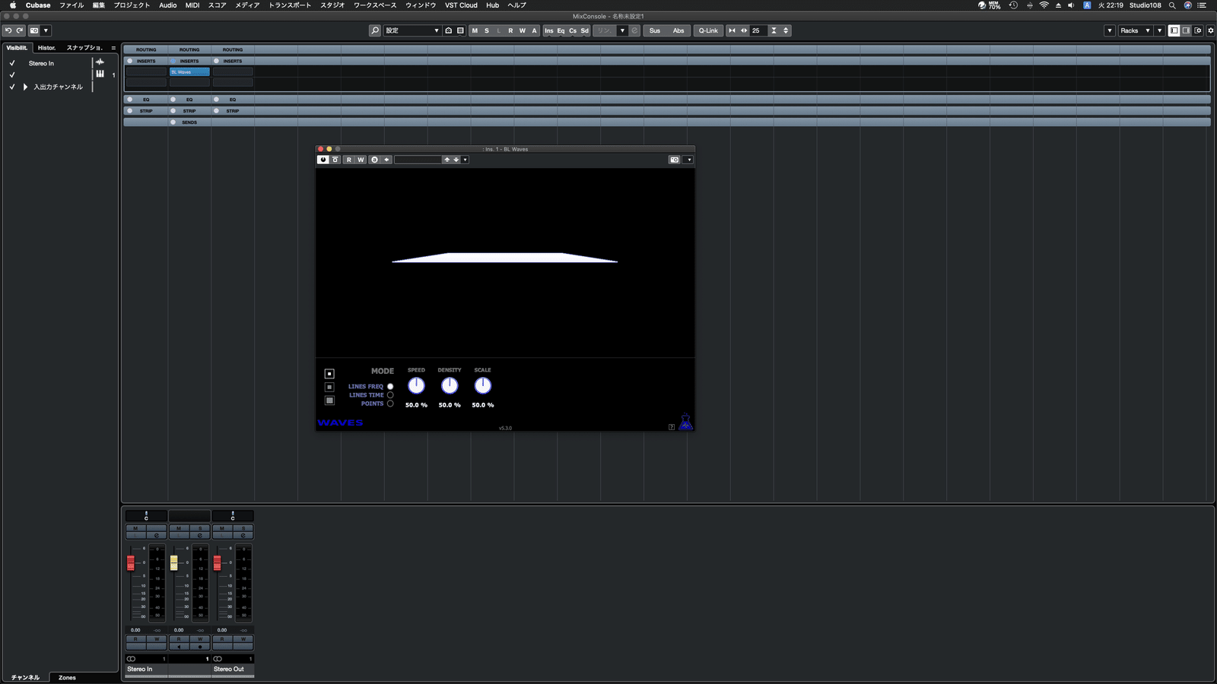
Task: Open the Blue Lab flask logo
Action: coord(686,422)
